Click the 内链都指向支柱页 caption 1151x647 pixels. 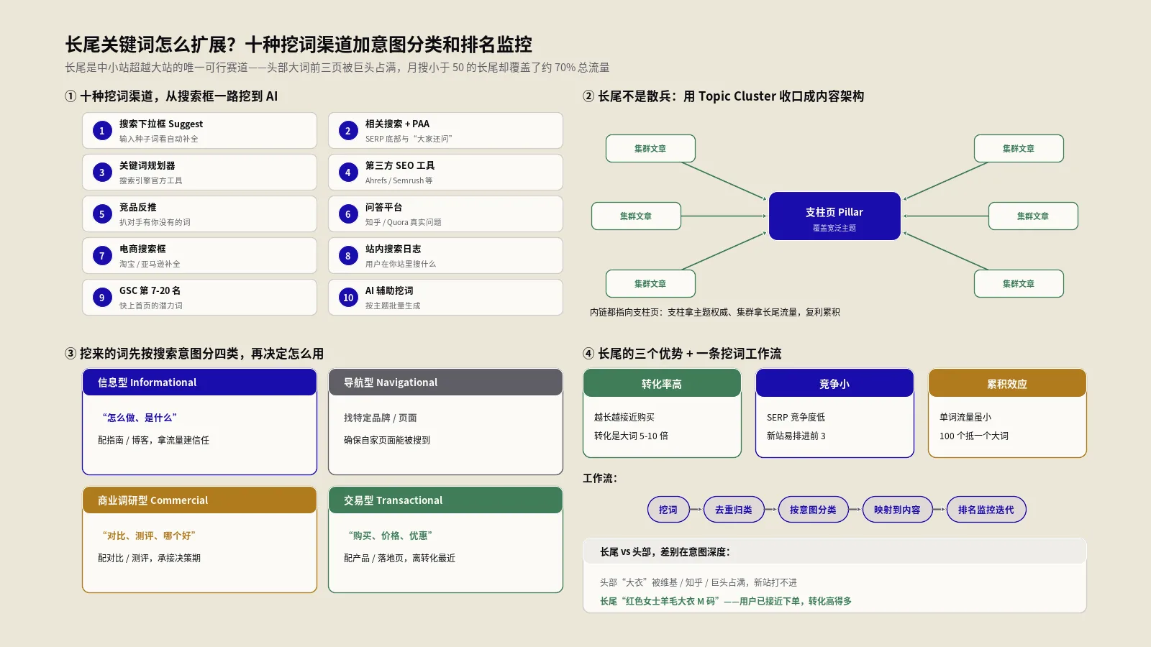coord(715,312)
